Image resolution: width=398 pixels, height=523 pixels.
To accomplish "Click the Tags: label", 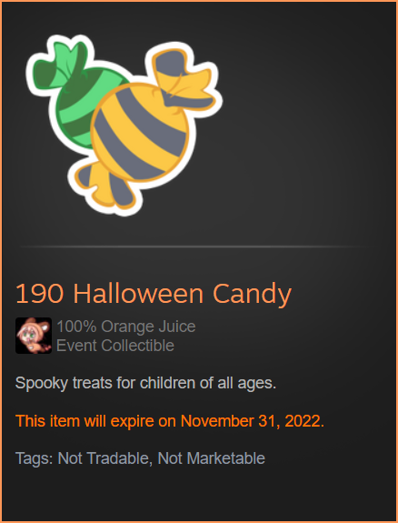I will (35, 458).
